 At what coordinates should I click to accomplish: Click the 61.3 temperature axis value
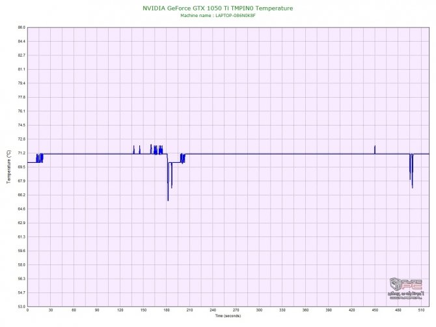tap(21, 237)
